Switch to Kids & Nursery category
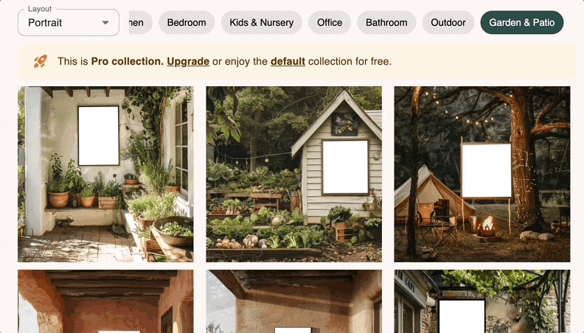This screenshot has width=584, height=333. click(262, 23)
